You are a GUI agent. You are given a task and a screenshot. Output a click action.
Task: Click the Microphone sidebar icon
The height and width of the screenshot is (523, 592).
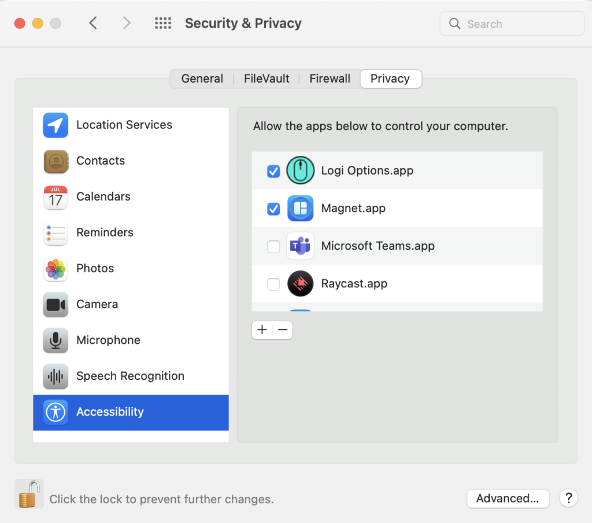pyautogui.click(x=55, y=340)
